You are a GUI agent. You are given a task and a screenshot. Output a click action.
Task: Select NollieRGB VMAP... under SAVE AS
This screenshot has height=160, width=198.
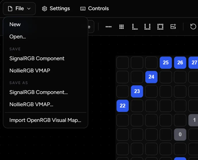point(45,104)
